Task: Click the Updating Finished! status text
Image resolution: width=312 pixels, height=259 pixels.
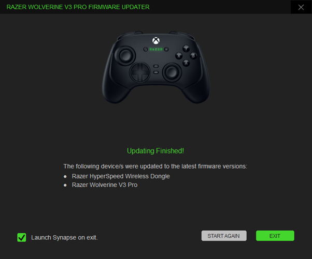Action: coord(155,151)
